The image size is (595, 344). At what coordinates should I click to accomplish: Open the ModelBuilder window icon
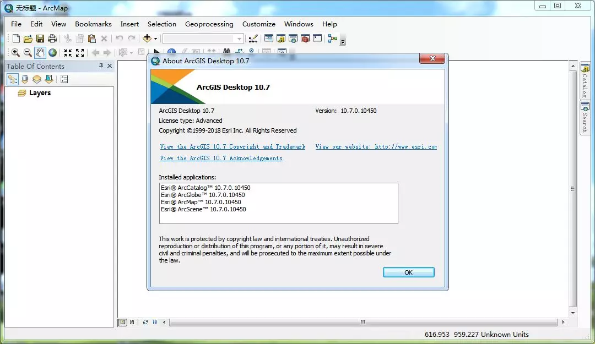(x=332, y=39)
